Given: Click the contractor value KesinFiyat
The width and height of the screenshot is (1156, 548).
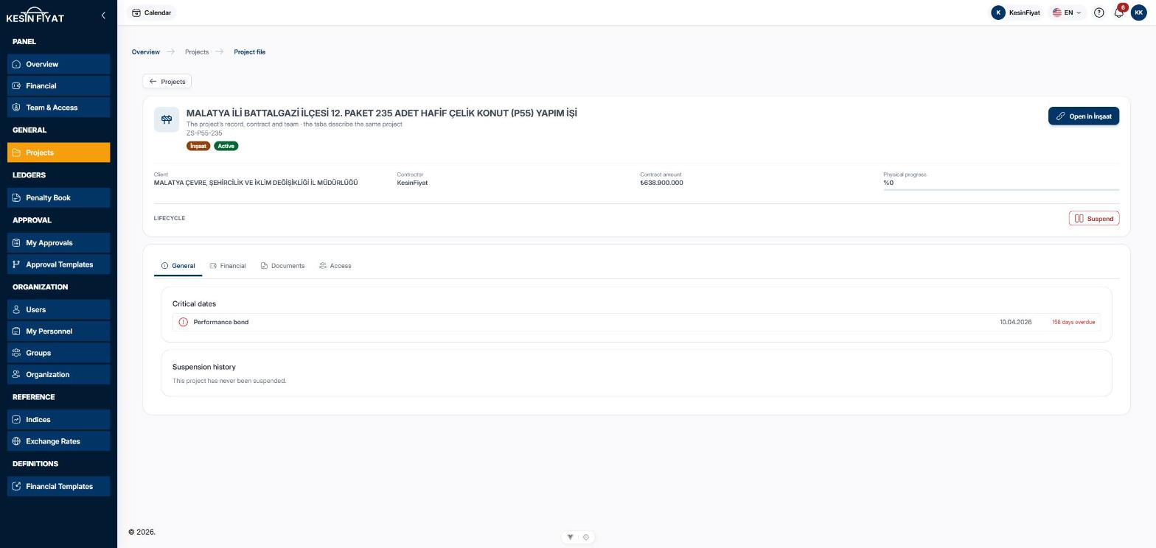Looking at the screenshot, I should point(412,183).
